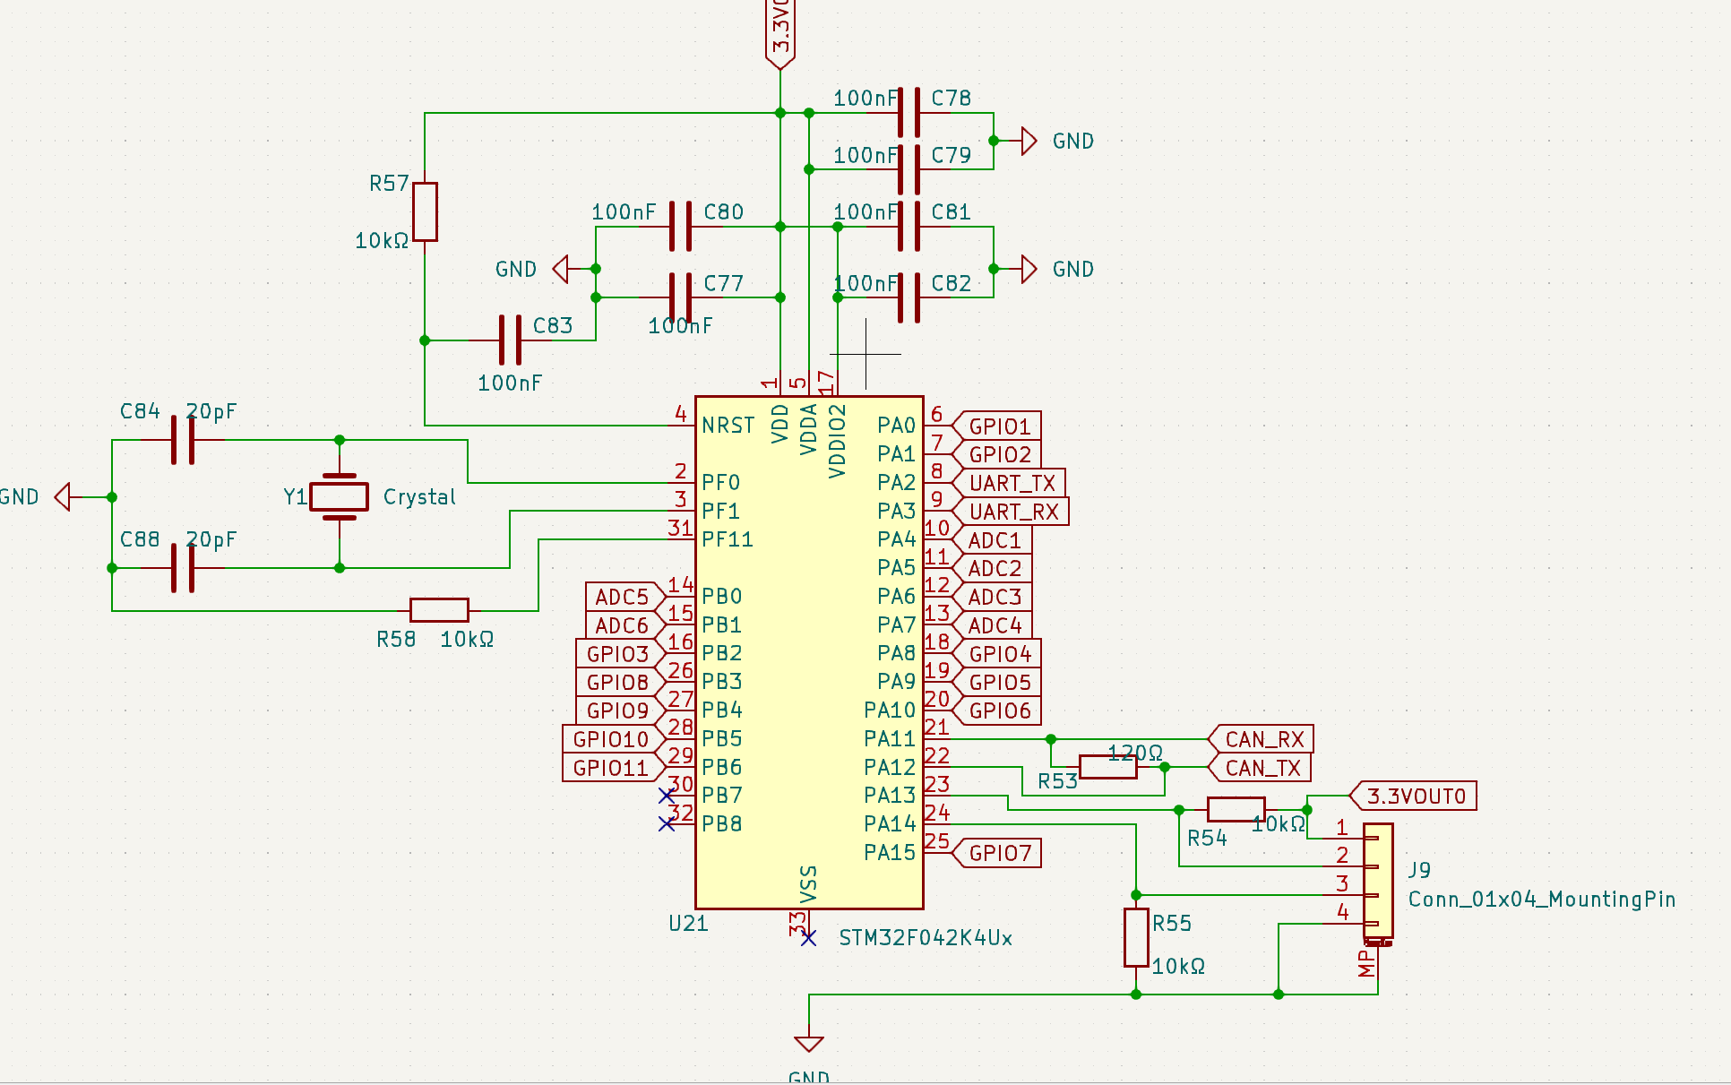Click the J9 reference text
This screenshot has width=1731, height=1085.
[1419, 870]
